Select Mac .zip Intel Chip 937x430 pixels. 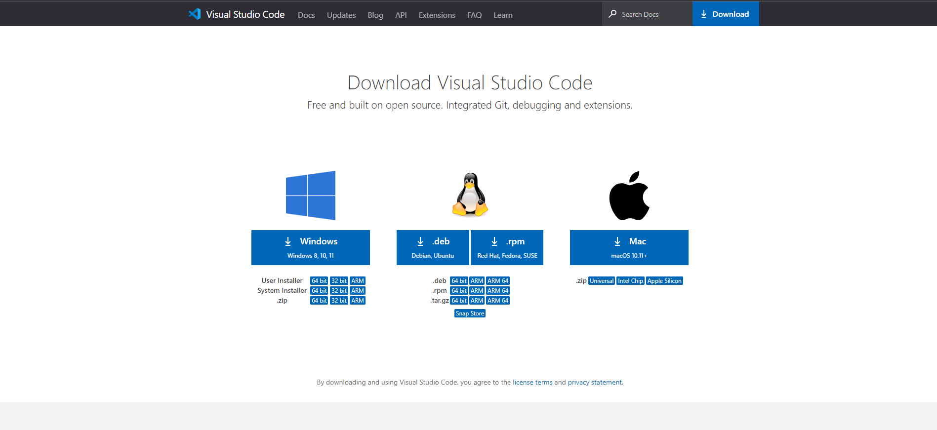pyautogui.click(x=631, y=281)
